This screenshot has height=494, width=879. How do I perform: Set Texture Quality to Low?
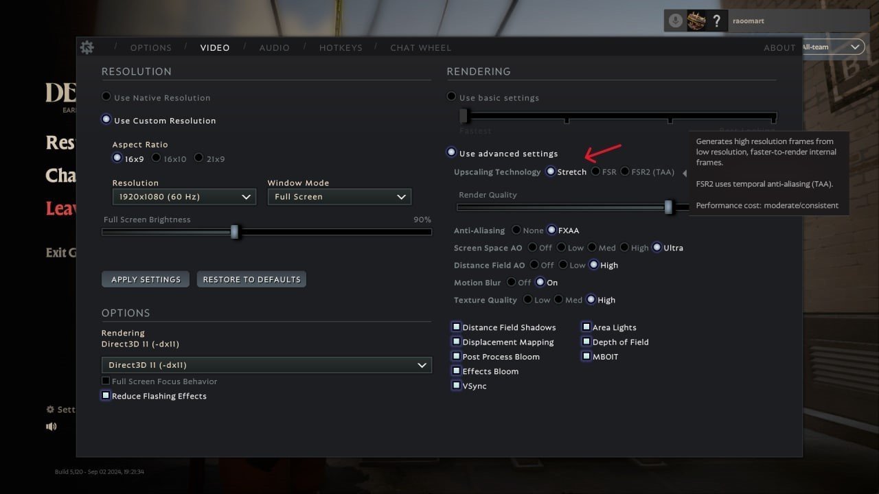(527, 299)
